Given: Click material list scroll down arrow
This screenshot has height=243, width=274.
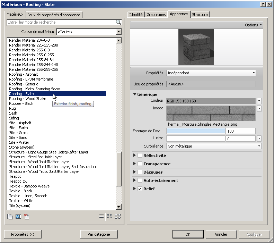Looking at the screenshot, I should point(119,207).
